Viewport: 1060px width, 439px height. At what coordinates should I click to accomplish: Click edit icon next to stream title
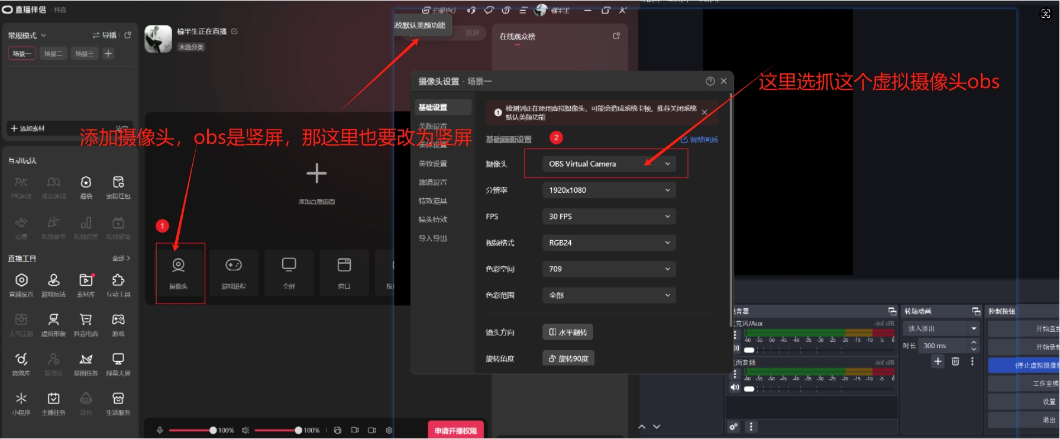coord(234,31)
